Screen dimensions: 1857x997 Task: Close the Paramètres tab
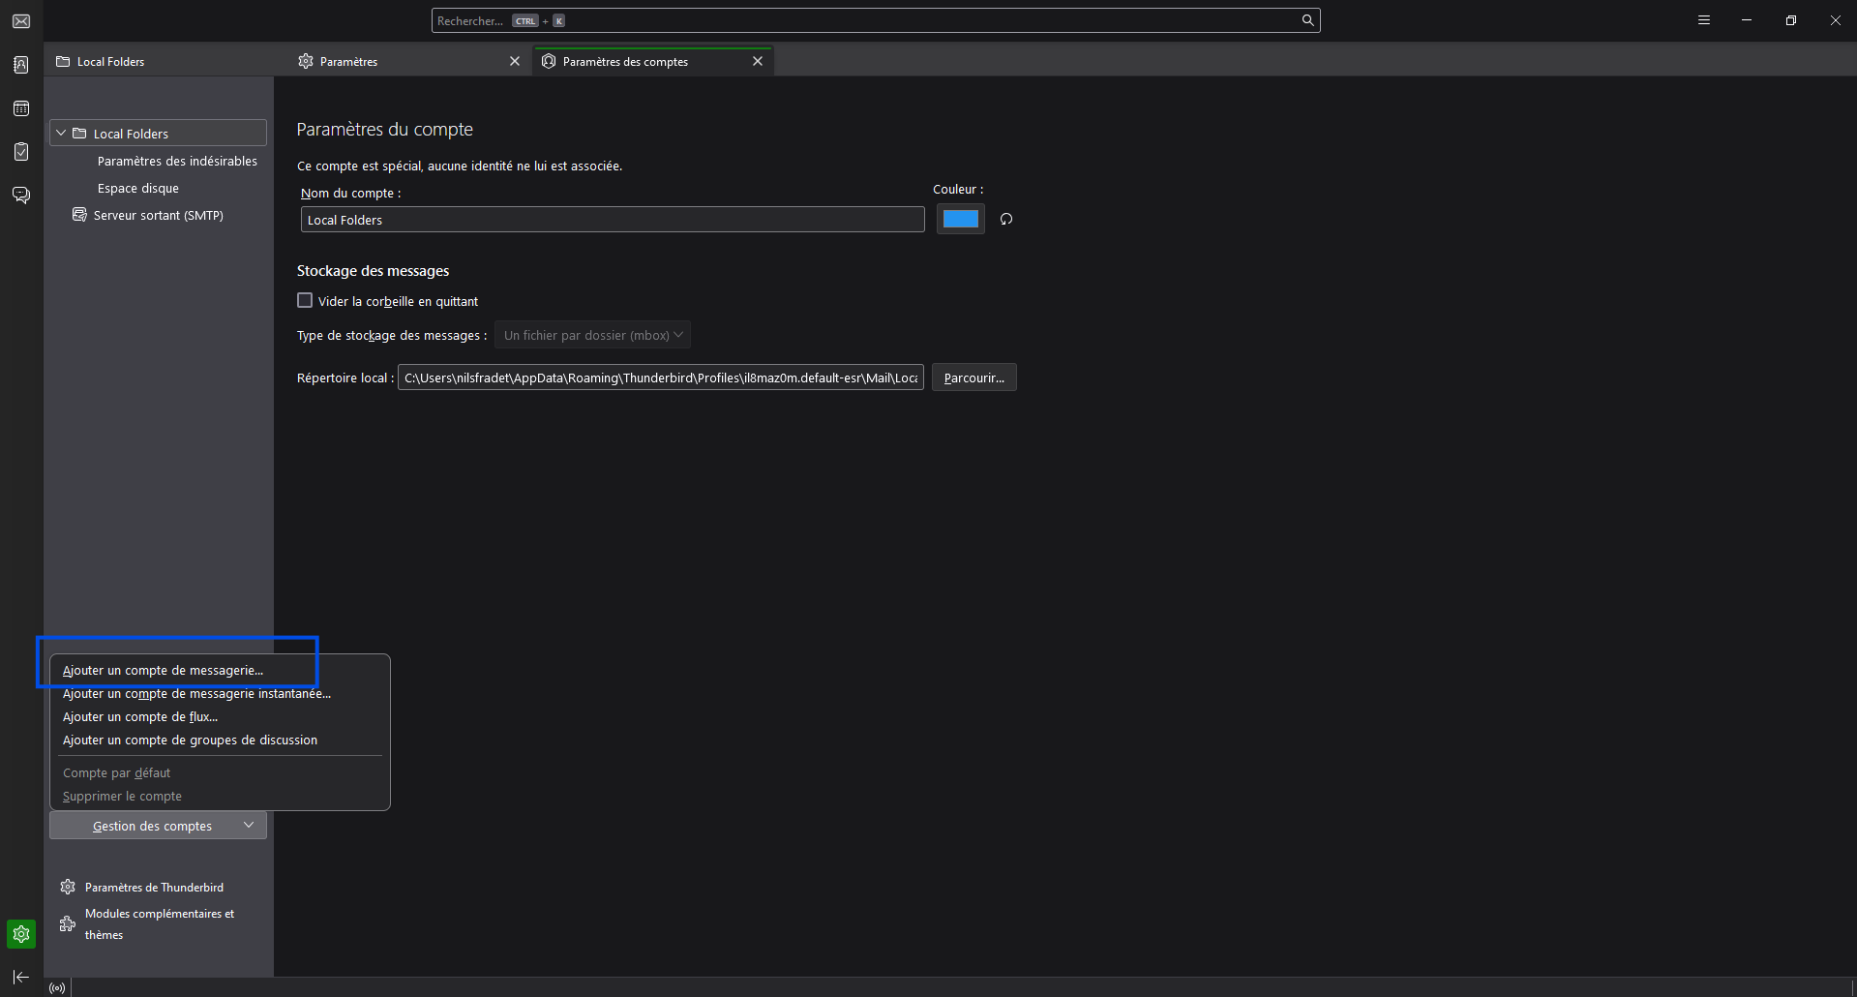click(x=515, y=61)
